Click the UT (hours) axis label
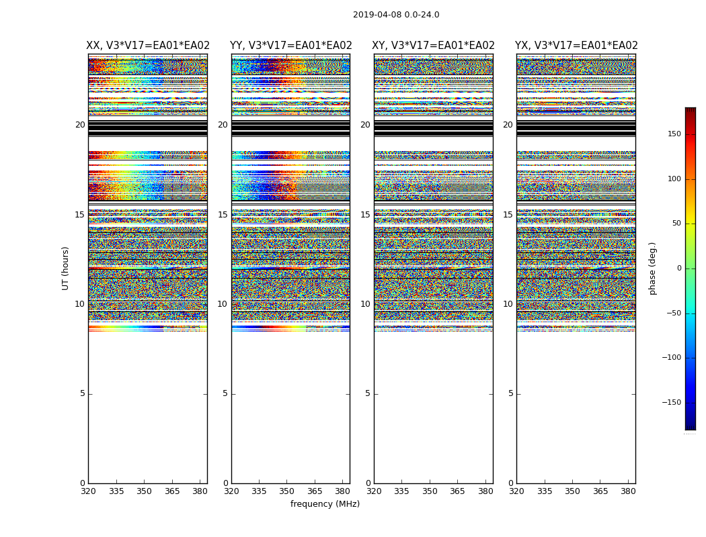 (65, 268)
